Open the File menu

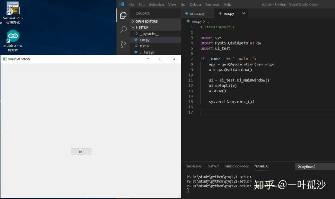[131, 4]
